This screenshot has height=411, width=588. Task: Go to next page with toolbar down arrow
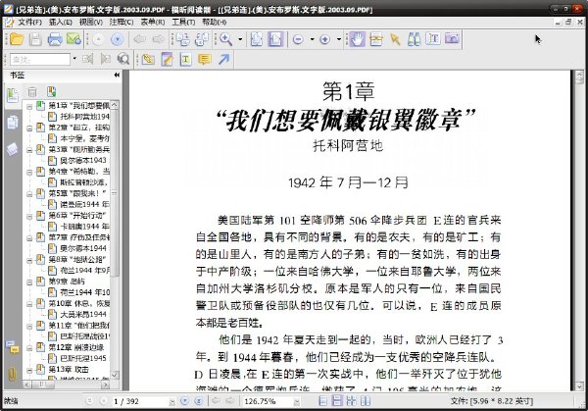117,39
